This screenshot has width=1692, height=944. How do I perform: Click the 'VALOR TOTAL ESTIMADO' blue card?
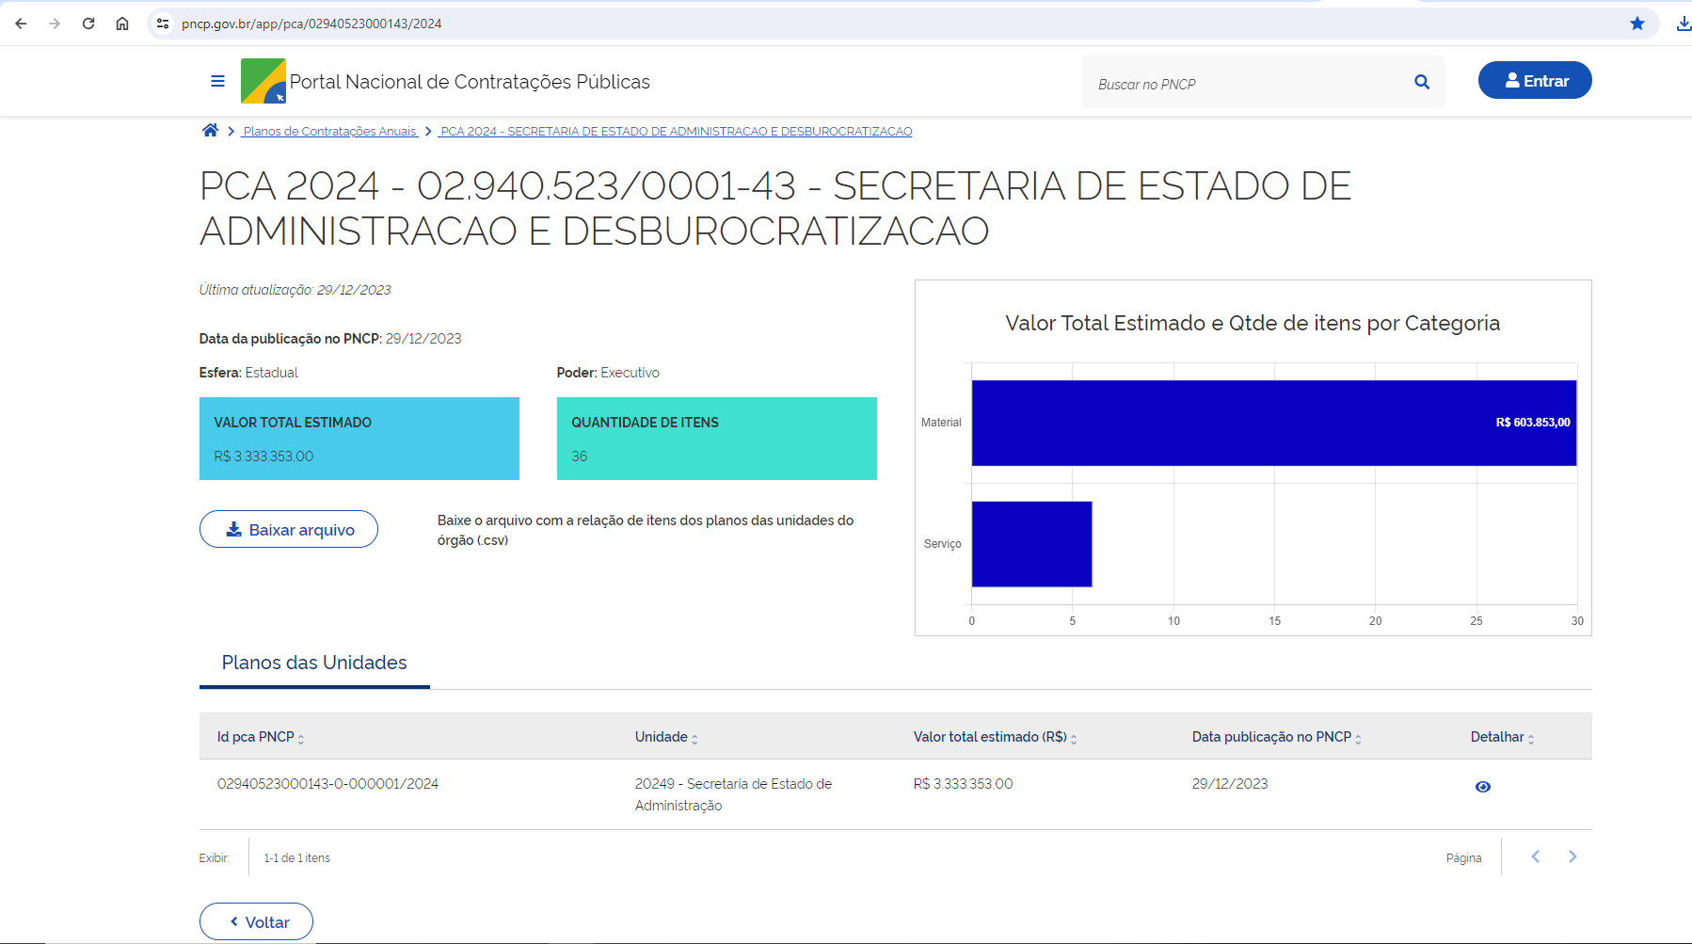359,439
